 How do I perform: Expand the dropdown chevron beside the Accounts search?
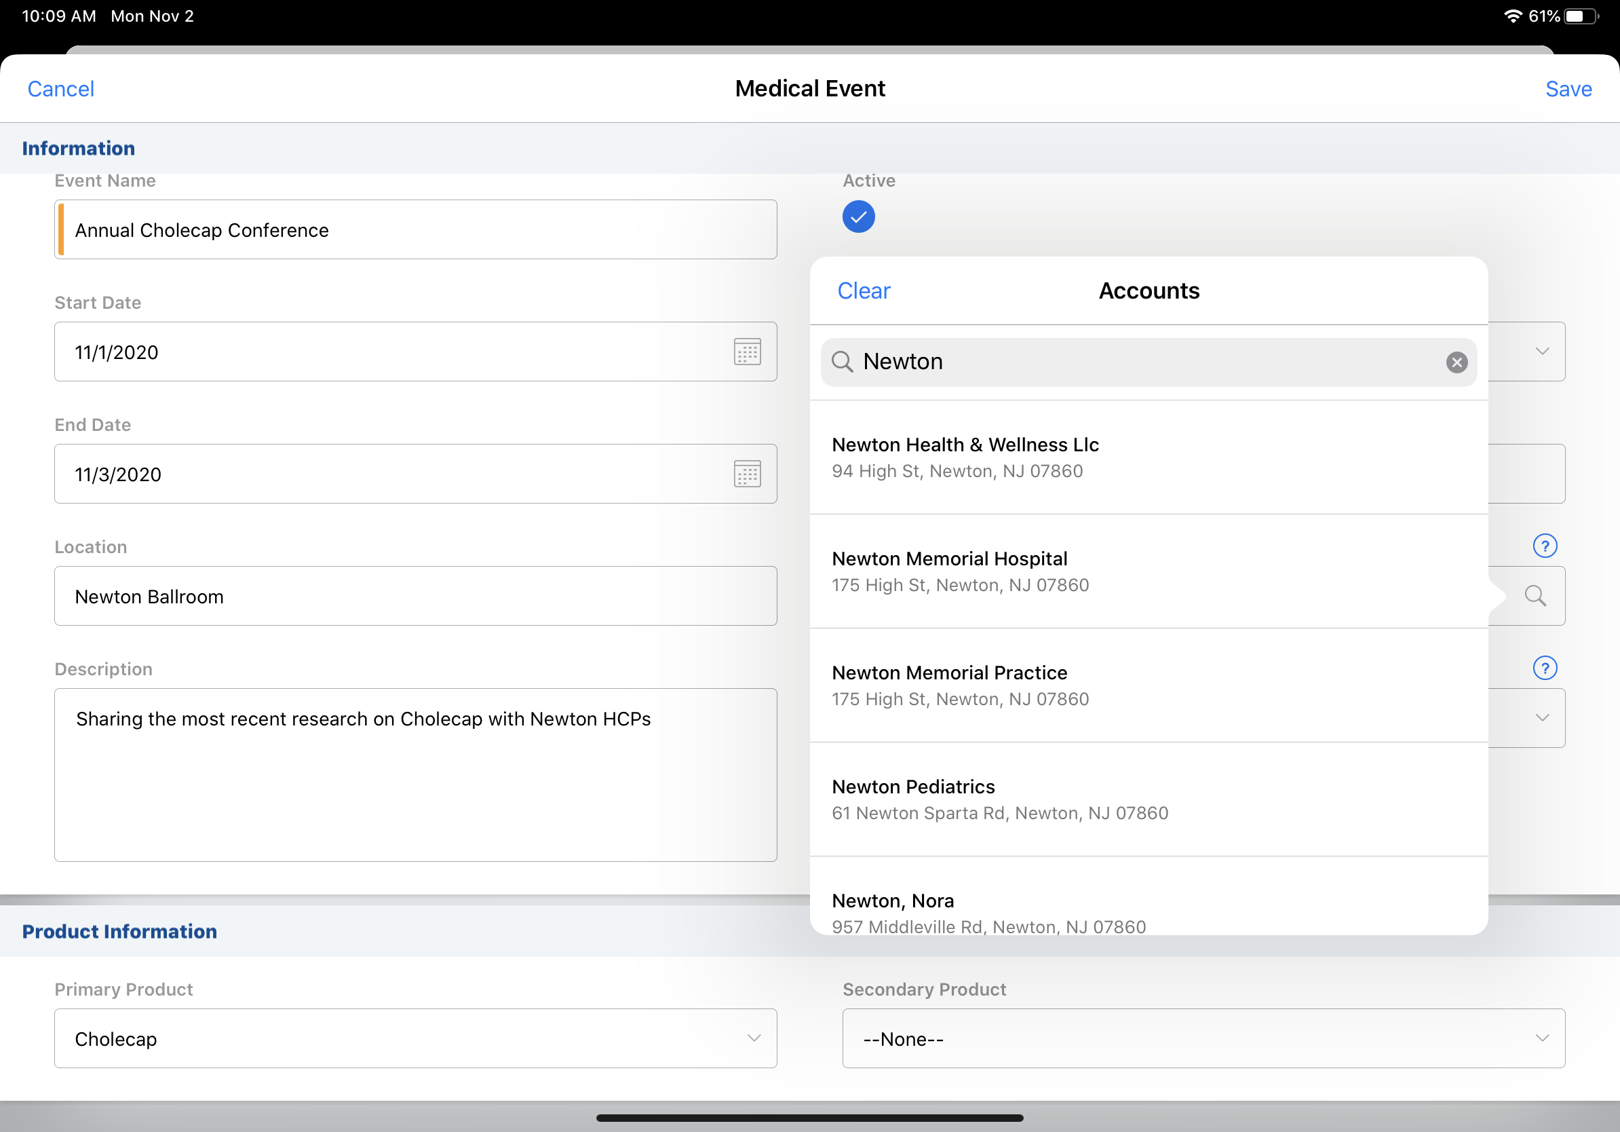pos(1542,352)
